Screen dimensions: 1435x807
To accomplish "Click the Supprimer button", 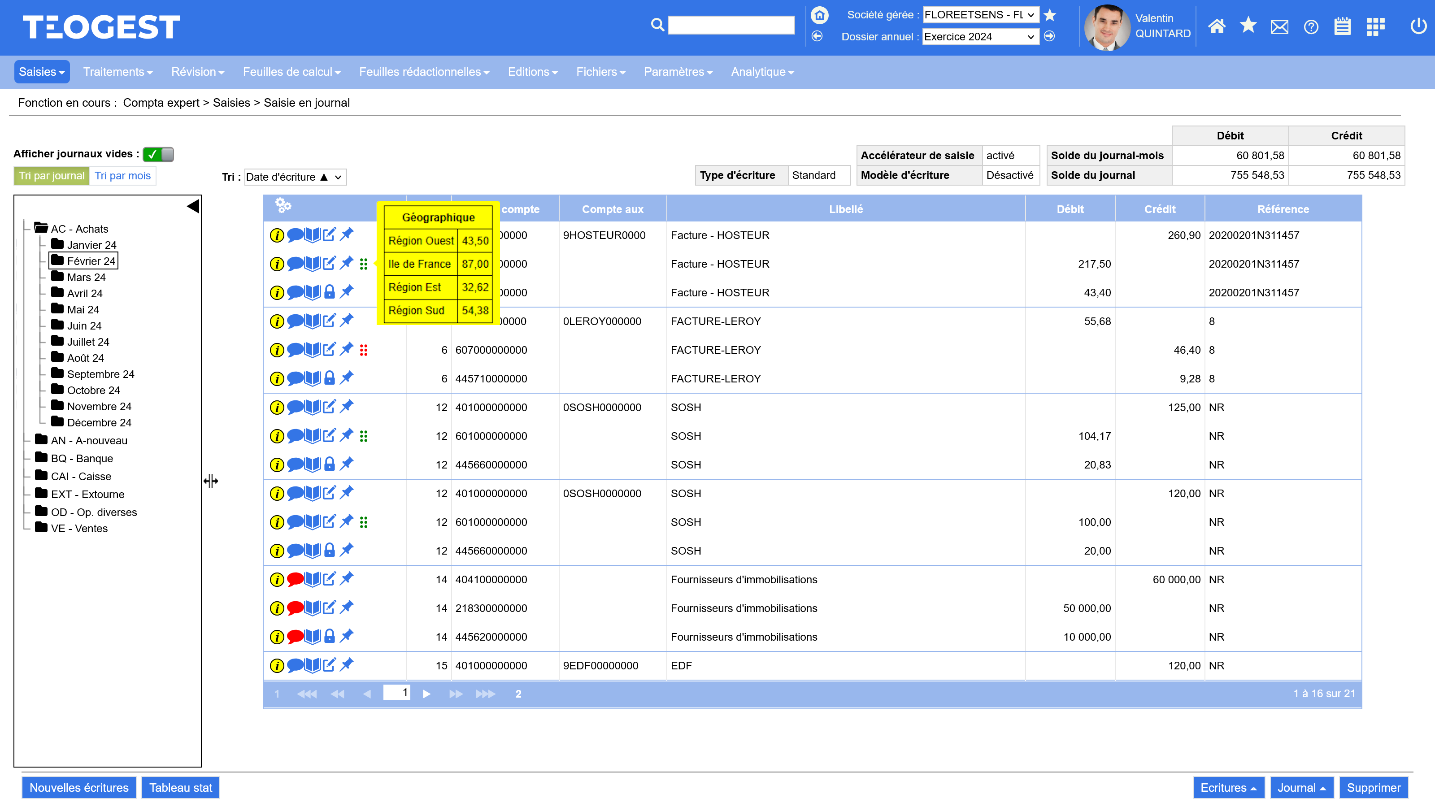I will coord(1373,788).
